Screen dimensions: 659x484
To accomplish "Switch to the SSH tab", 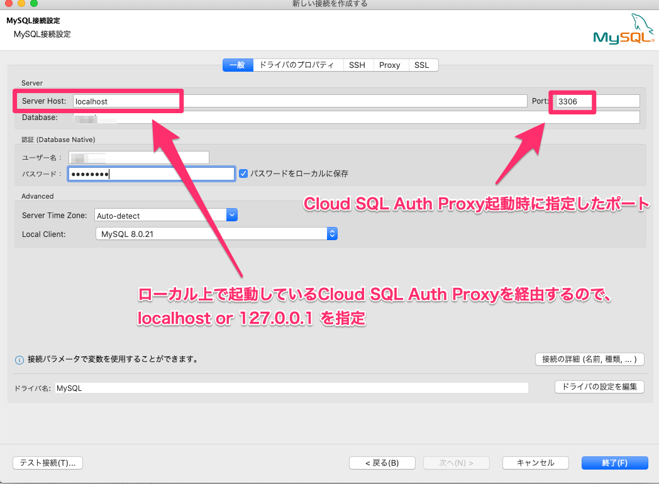I will click(357, 65).
